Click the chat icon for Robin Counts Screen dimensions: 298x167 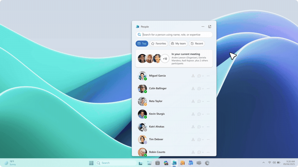click(199, 152)
